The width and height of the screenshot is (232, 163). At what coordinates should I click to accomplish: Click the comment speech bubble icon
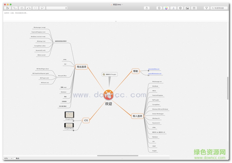[x=42, y=8]
